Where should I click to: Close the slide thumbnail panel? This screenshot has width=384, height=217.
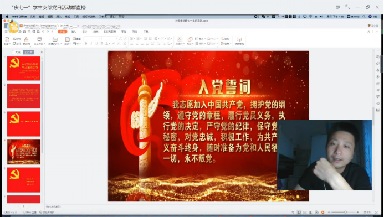[42, 53]
